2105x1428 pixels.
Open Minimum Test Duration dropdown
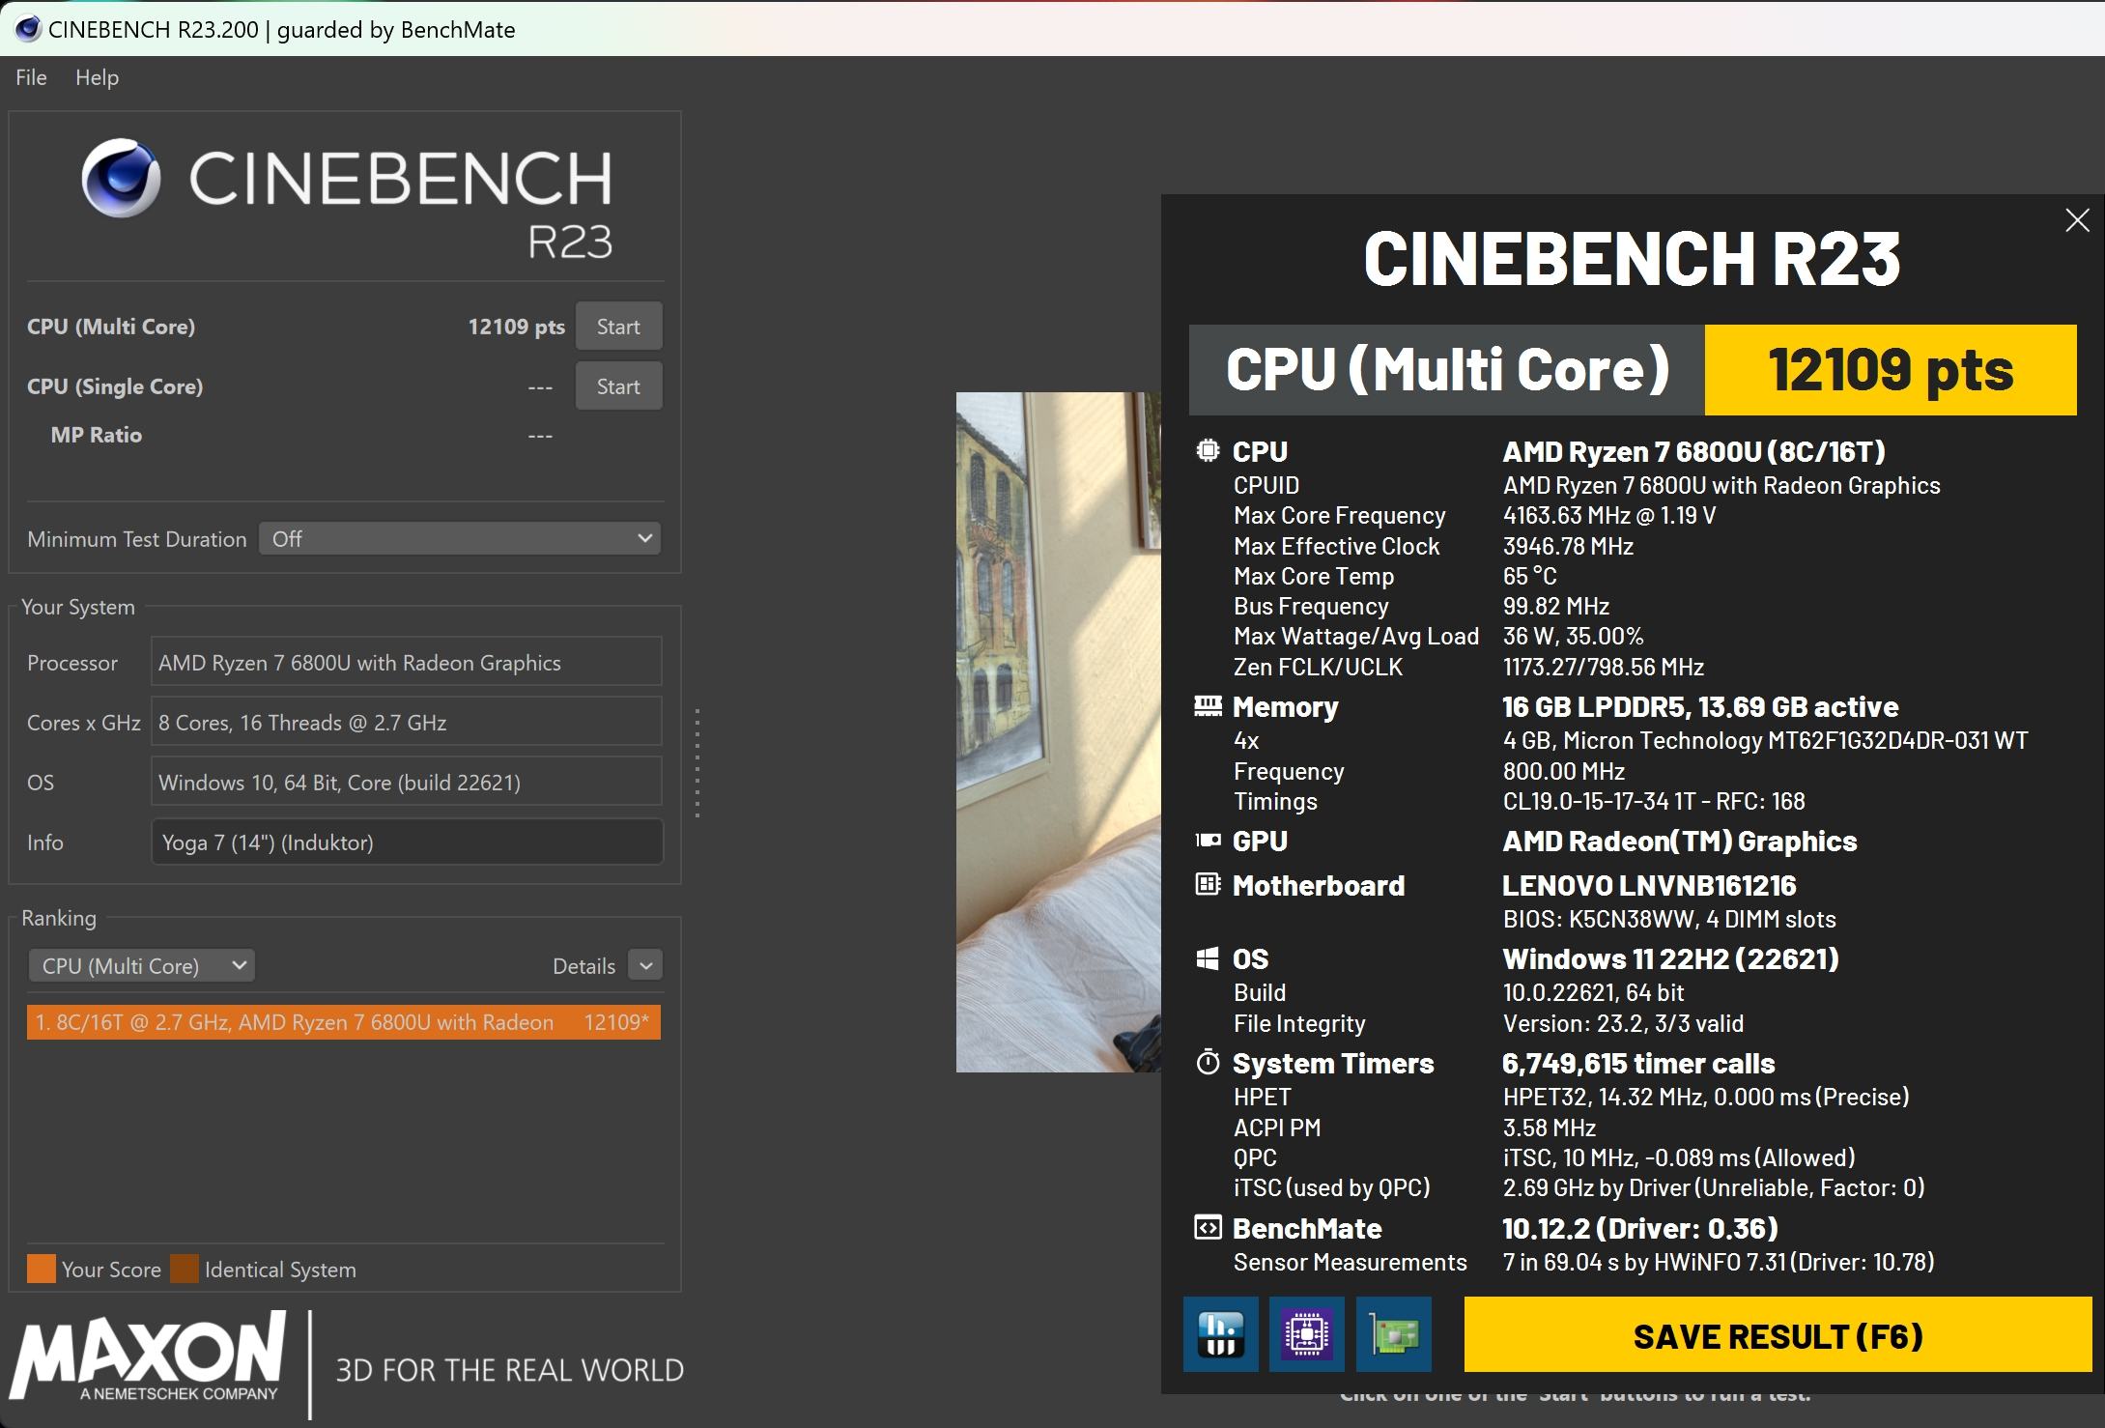(x=460, y=539)
